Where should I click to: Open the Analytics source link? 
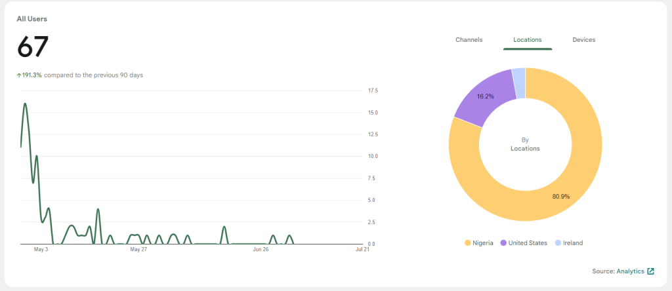click(x=630, y=271)
